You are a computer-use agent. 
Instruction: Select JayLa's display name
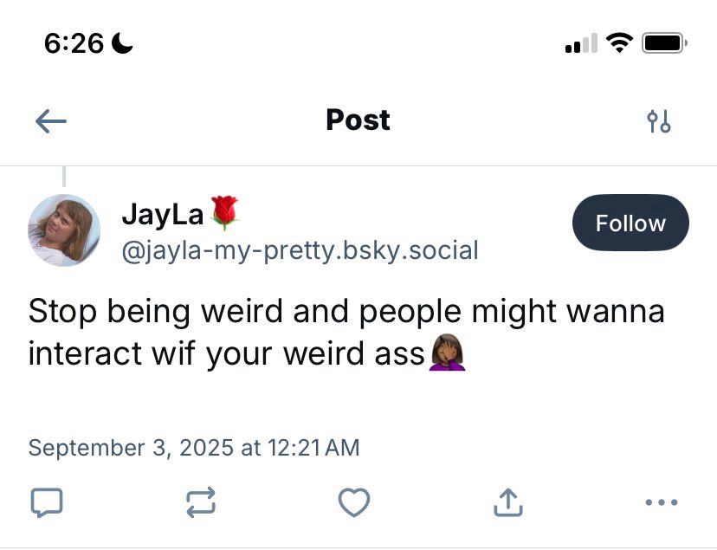tap(163, 213)
